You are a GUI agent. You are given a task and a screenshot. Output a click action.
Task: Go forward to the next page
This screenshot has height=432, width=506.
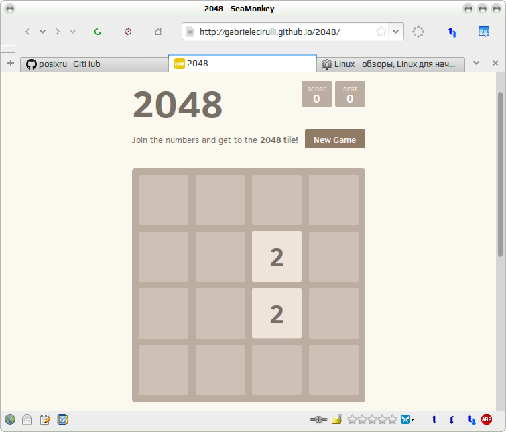point(58,32)
